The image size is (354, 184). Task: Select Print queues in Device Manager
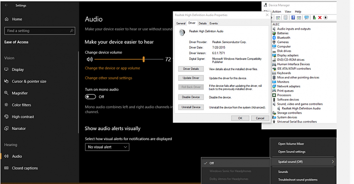click(x=286, y=91)
